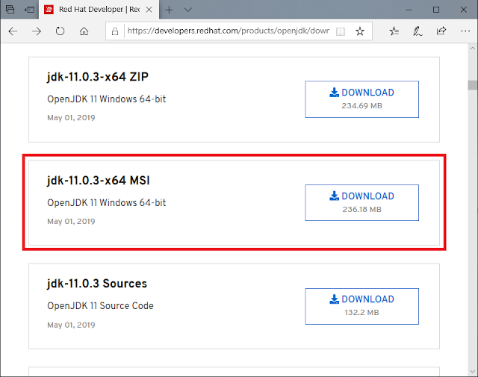This screenshot has width=478, height=377.
Task: Click the May 01, 2019 date under ZIP
Action: pyautogui.click(x=71, y=118)
